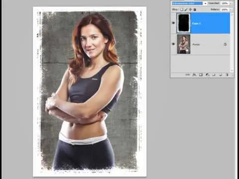Click lock icon on Fondo layer
Screen dimensions: 239x179
coord(225,44)
